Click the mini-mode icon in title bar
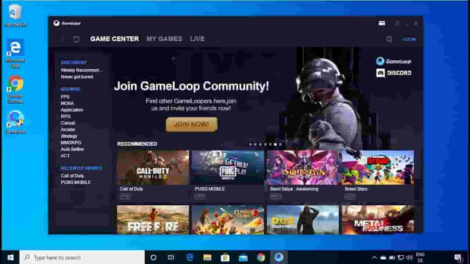The height and width of the screenshot is (264, 470). click(382, 23)
